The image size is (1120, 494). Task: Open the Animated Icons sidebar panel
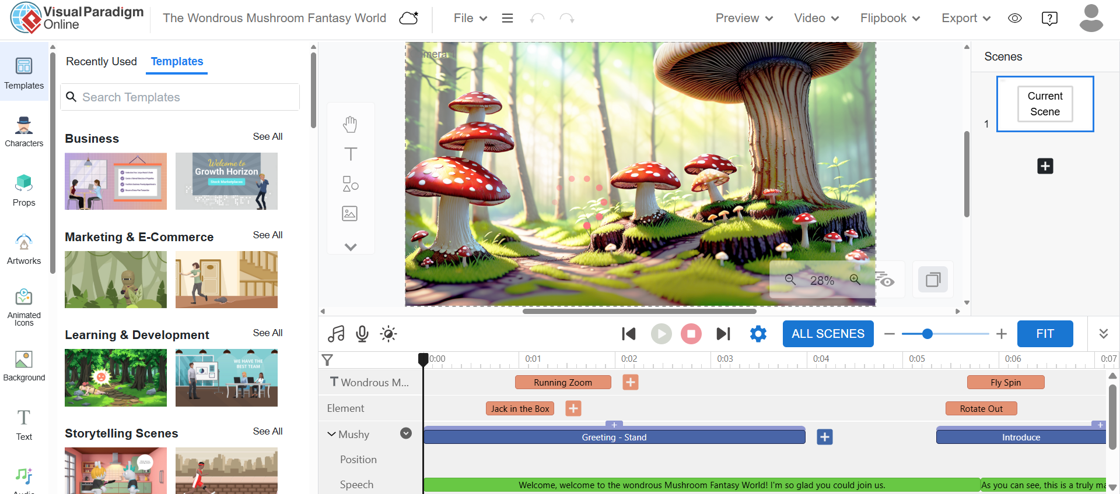click(x=24, y=307)
